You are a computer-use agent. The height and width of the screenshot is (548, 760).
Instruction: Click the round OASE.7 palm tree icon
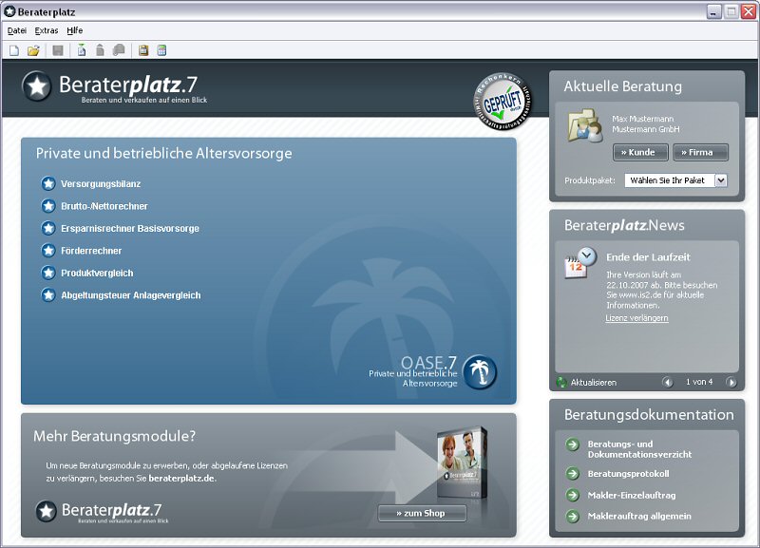click(x=480, y=372)
